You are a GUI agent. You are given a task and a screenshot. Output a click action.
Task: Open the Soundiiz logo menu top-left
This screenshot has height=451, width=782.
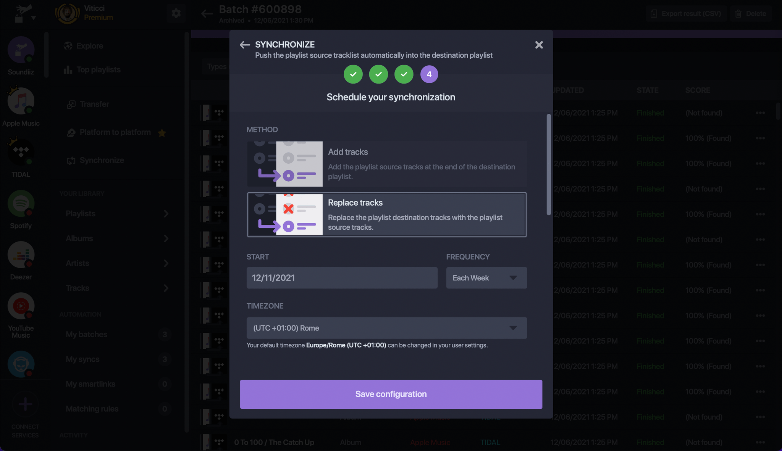pyautogui.click(x=24, y=14)
